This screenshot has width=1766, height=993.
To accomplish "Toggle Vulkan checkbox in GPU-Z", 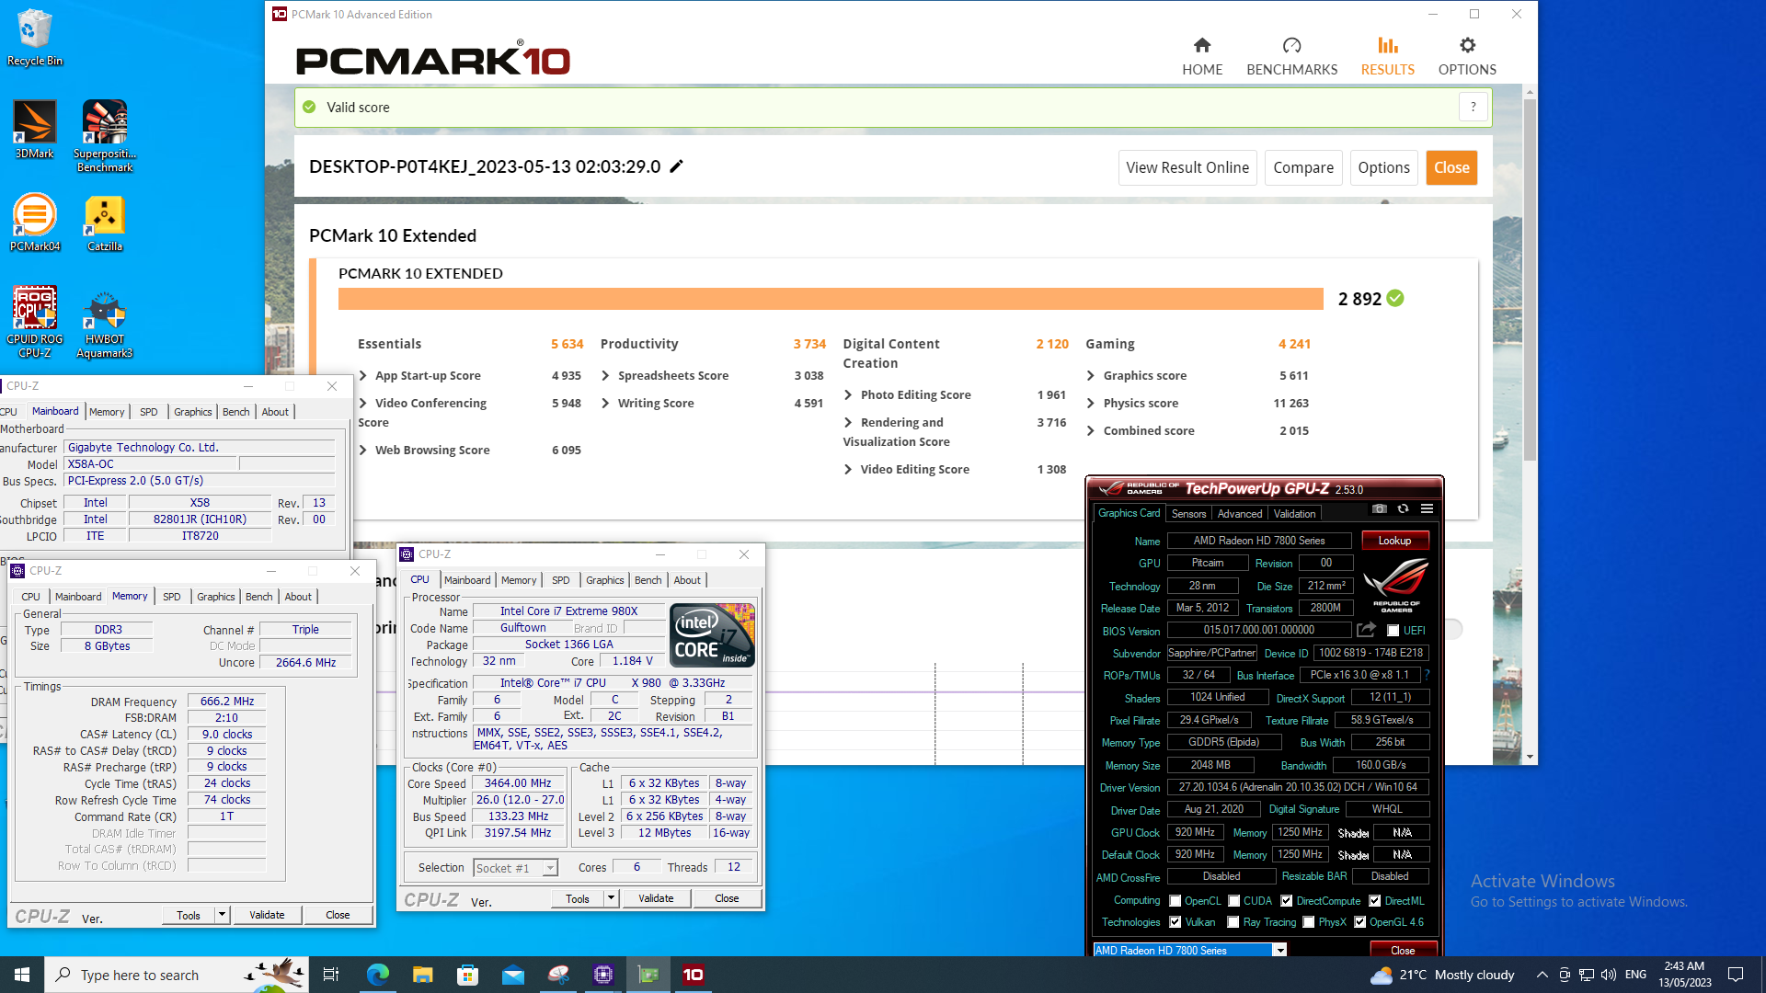I will pos(1175,922).
